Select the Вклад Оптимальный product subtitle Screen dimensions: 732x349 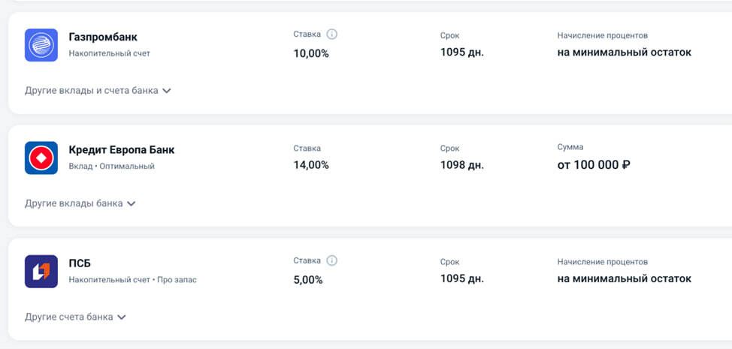click(x=111, y=167)
